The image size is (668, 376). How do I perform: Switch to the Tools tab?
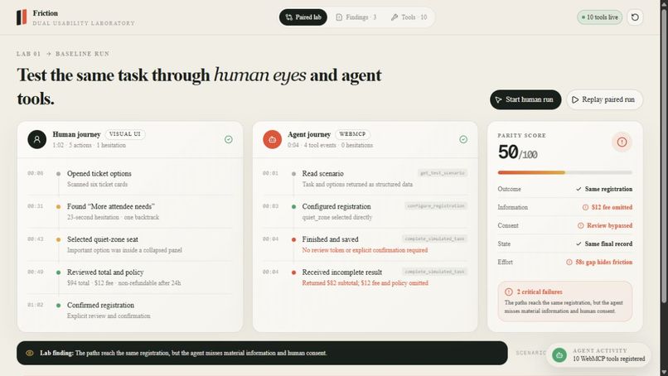point(409,17)
